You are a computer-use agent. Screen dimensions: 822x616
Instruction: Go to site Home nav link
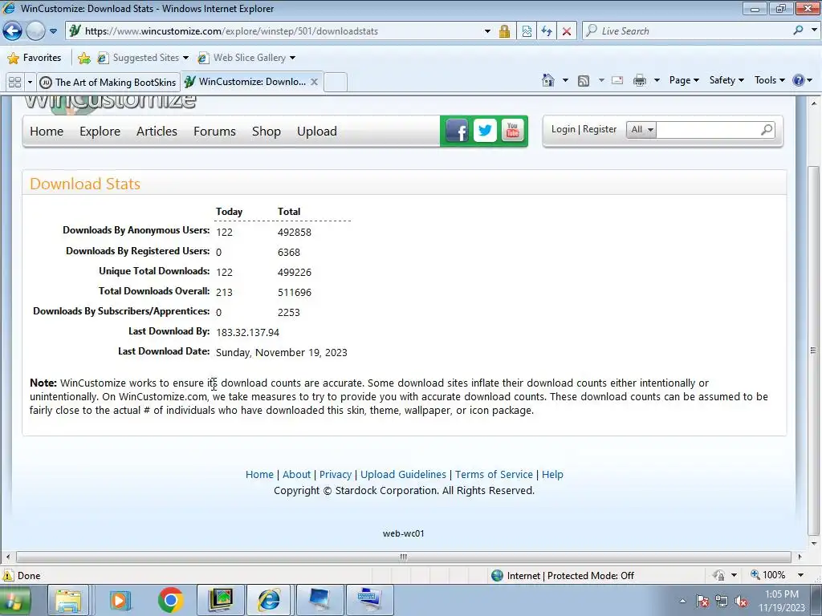47,132
